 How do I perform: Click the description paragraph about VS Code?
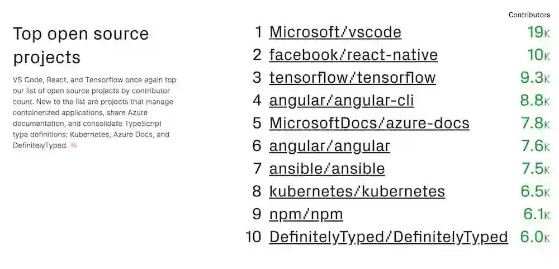(x=94, y=112)
